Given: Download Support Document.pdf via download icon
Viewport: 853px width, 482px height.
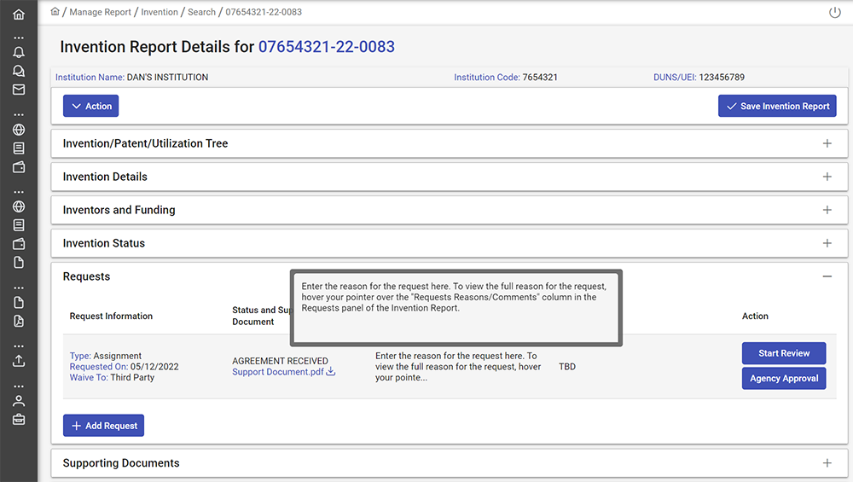Looking at the screenshot, I should pos(331,372).
